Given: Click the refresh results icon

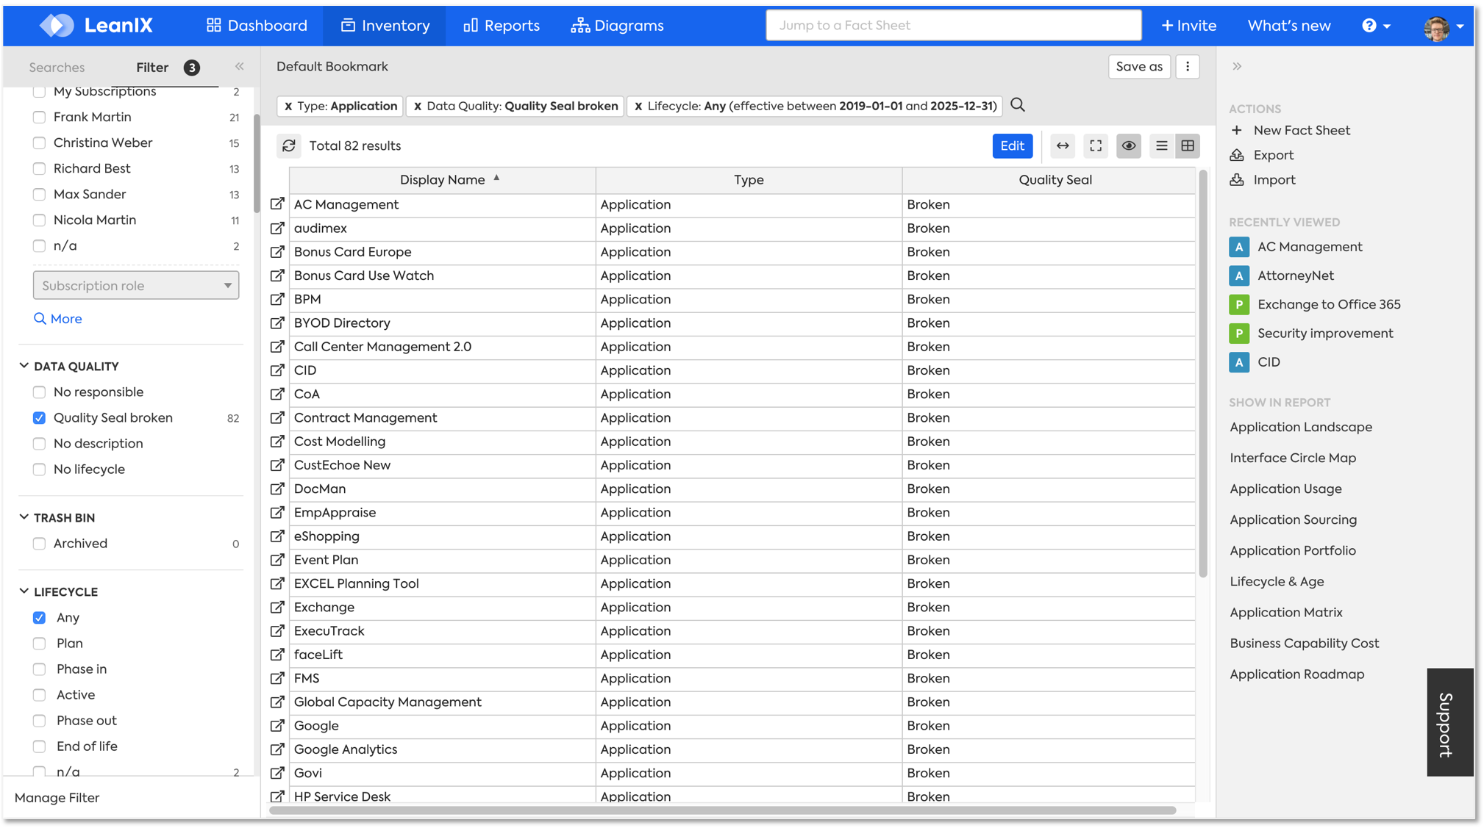Looking at the screenshot, I should [x=289, y=145].
